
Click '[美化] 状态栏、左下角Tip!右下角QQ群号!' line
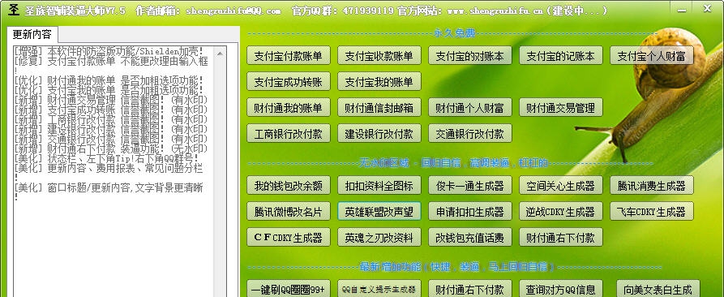click(107, 158)
